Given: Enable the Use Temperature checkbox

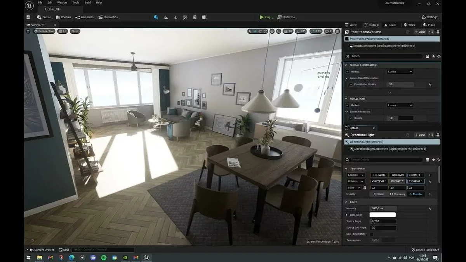Looking at the screenshot, I should pyautogui.click(x=371, y=234).
